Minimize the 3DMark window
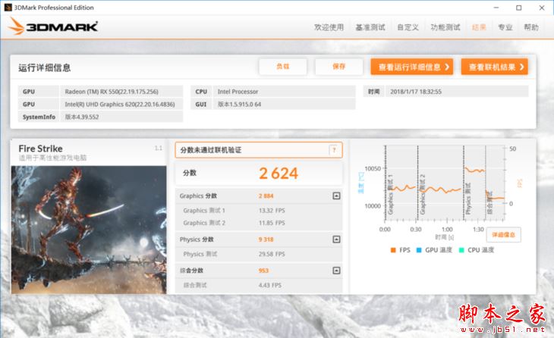Viewport: 554px width, 338px height. 496,8
